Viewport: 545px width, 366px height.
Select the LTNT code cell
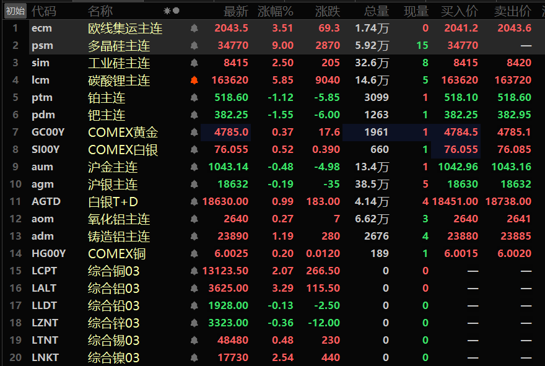[45, 340]
